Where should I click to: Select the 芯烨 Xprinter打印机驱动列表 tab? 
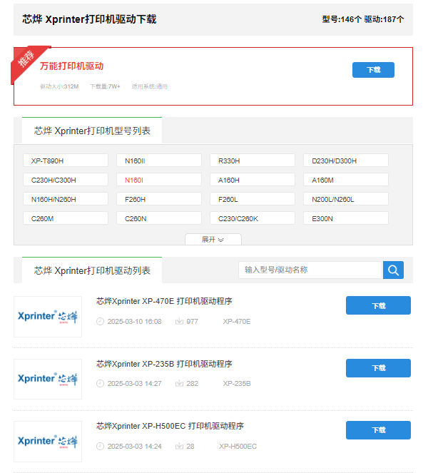tap(92, 270)
